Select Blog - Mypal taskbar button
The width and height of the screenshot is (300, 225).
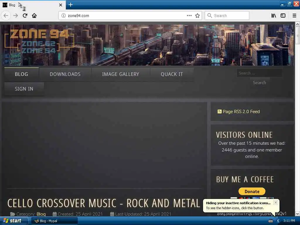click(x=54, y=221)
